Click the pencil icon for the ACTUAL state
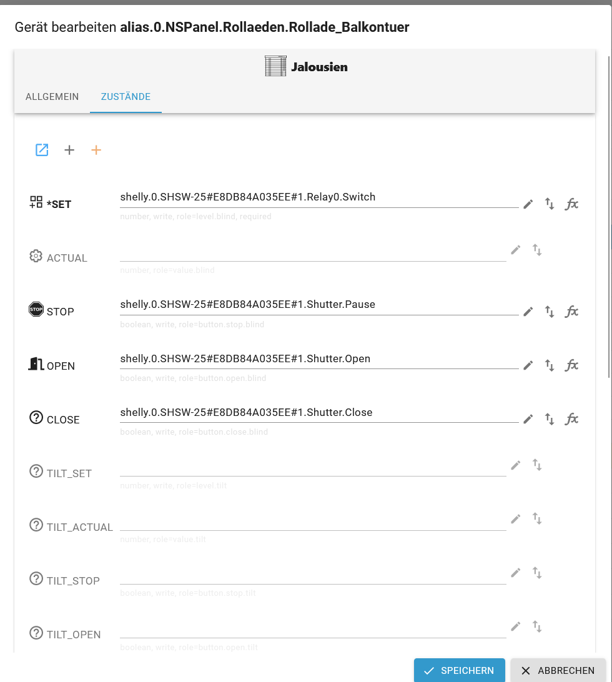This screenshot has width=612, height=682. tap(515, 250)
